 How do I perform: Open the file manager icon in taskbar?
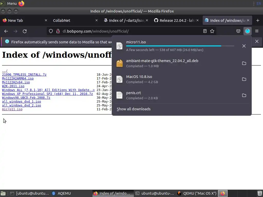pyautogui.click(x=3, y=193)
